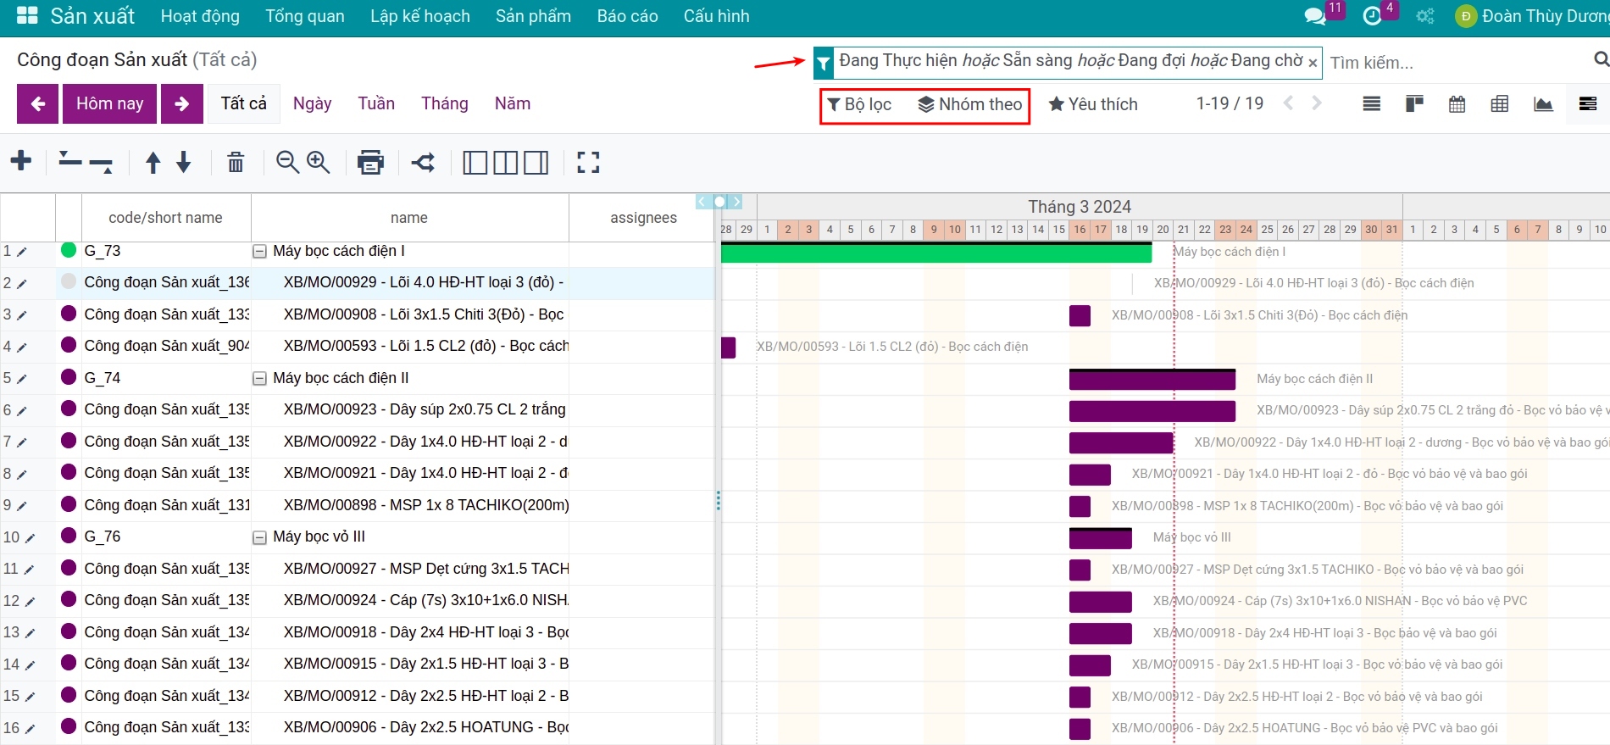Open the activities clock icon
1610x745 pixels.
[x=1372, y=16]
